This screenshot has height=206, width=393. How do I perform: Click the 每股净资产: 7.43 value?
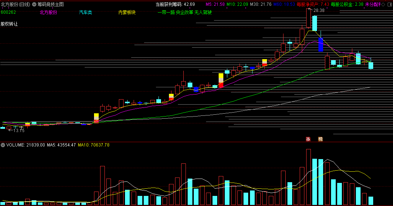pos(313,4)
